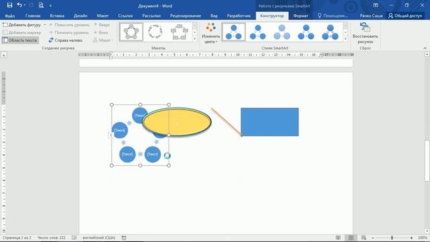Open the SmartArt text pane arrow handle

pyautogui.click(x=111, y=134)
